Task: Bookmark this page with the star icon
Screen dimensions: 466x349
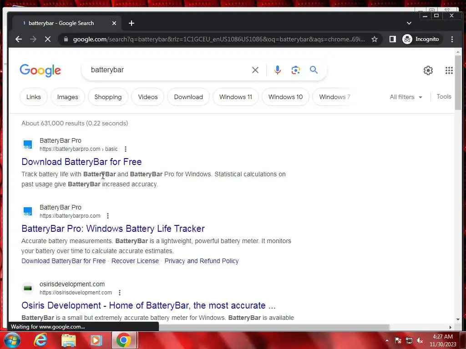Action: coord(375,39)
